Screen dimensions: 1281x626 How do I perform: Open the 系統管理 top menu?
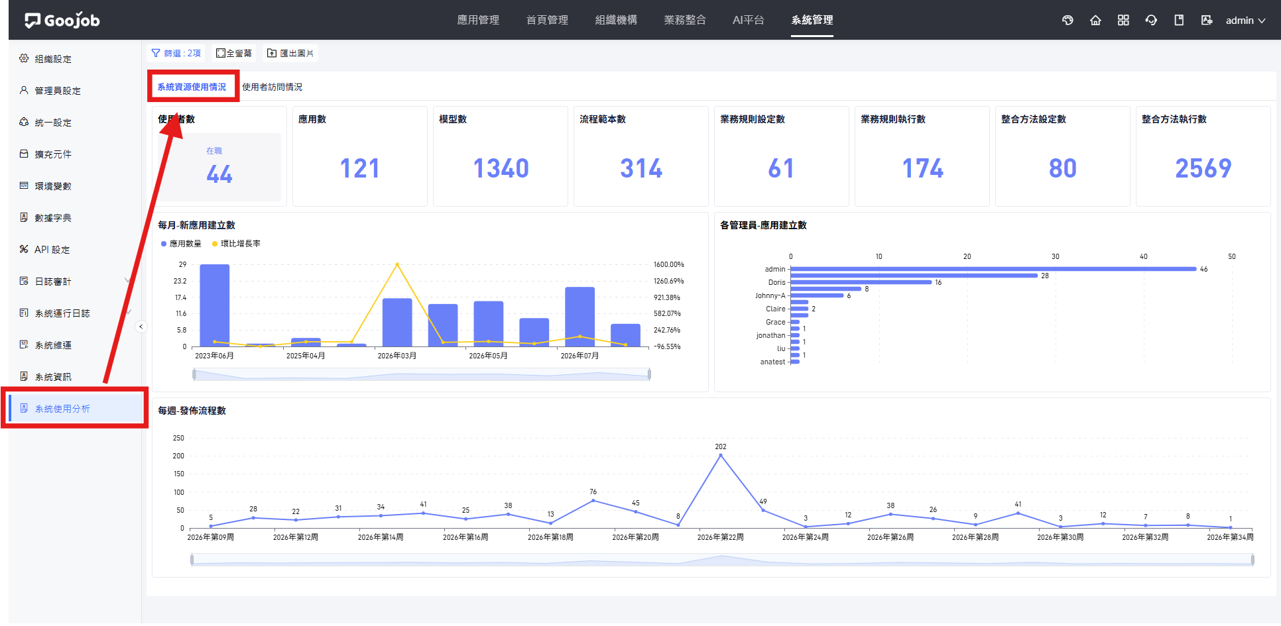click(x=812, y=20)
